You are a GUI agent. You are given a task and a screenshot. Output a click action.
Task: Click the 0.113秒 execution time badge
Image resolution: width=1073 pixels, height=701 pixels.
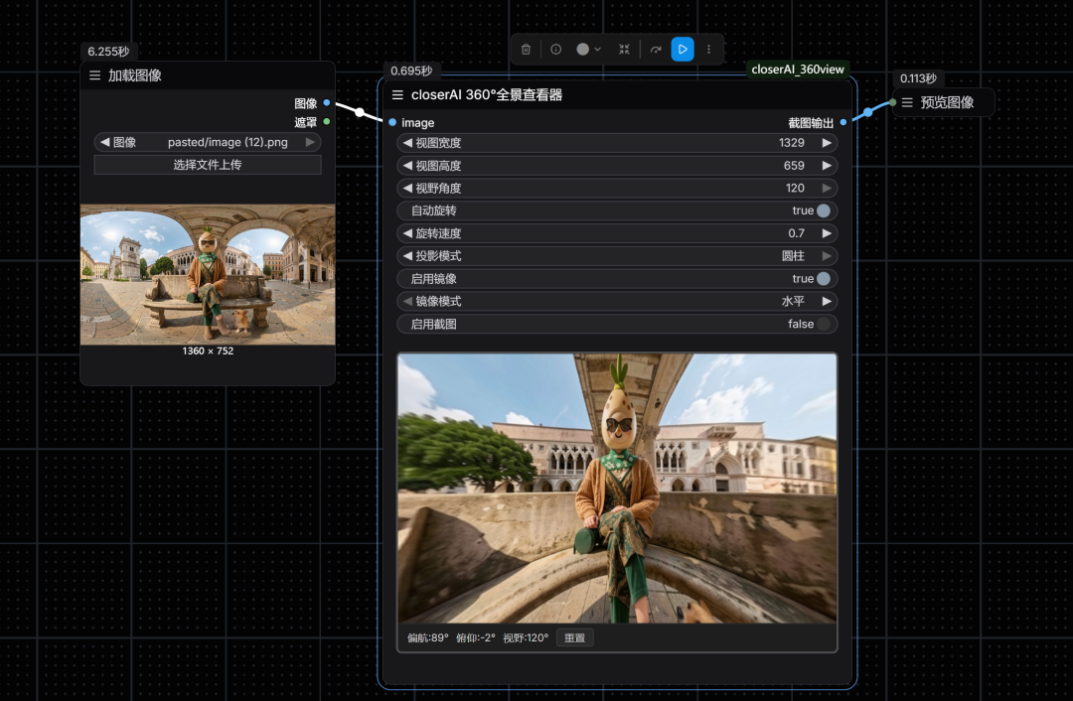point(918,78)
